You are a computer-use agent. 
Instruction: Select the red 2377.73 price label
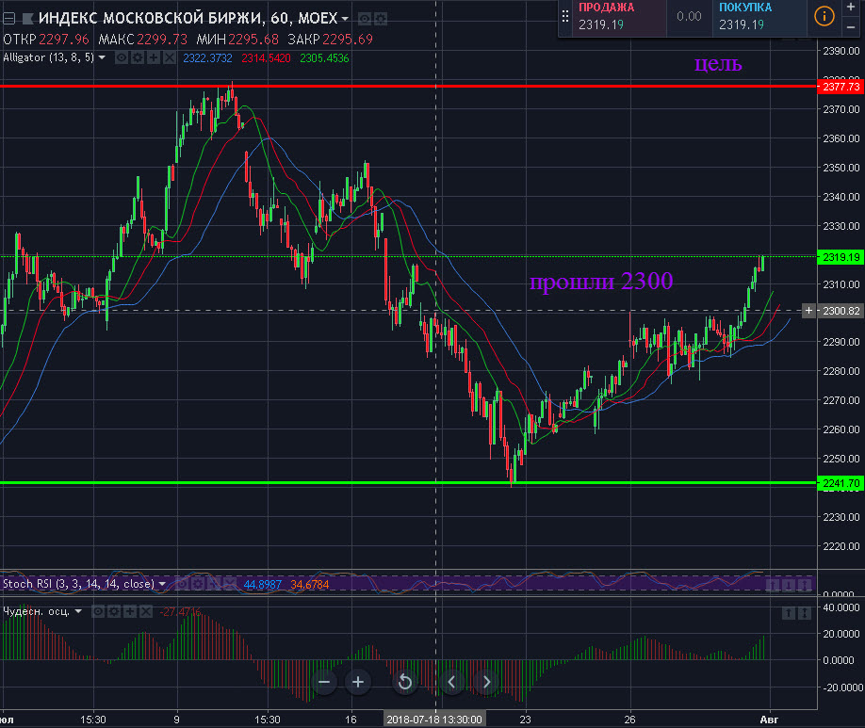pos(841,87)
